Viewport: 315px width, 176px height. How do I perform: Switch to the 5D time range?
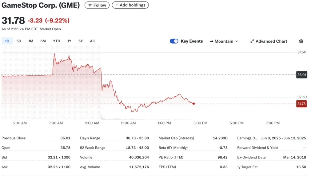pyautogui.click(x=19, y=41)
